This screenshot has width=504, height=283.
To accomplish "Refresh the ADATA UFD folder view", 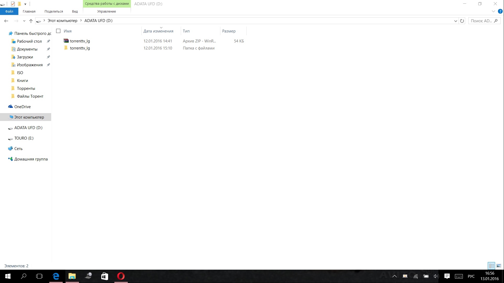I will pyautogui.click(x=462, y=21).
